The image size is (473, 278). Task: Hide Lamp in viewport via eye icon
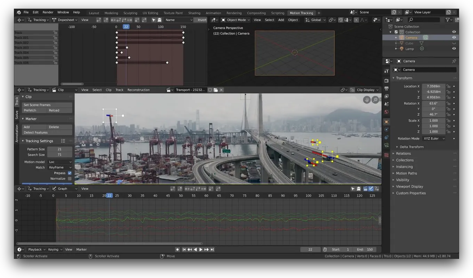pyautogui.click(x=454, y=49)
